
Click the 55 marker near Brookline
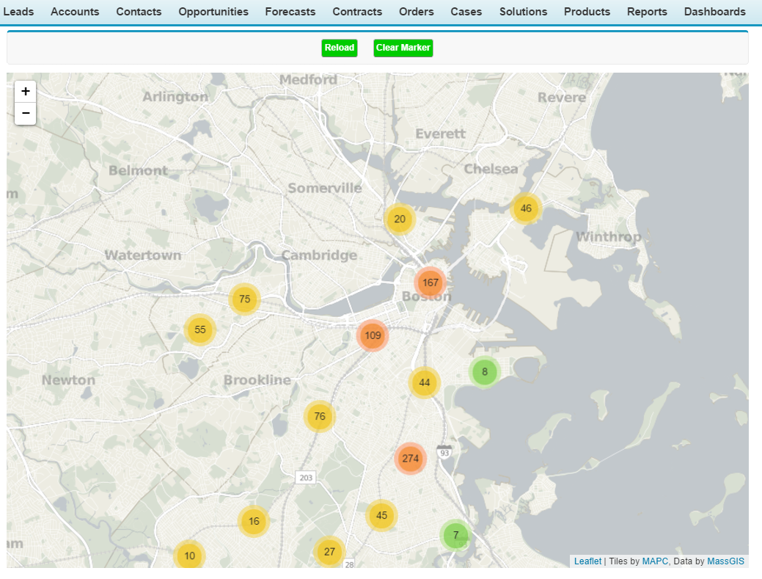(200, 329)
